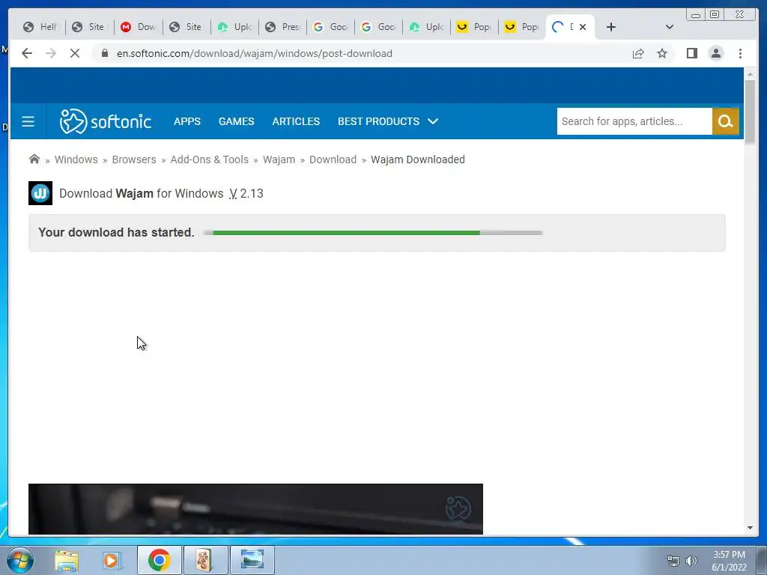Click the Wajam app icon

[x=40, y=193]
